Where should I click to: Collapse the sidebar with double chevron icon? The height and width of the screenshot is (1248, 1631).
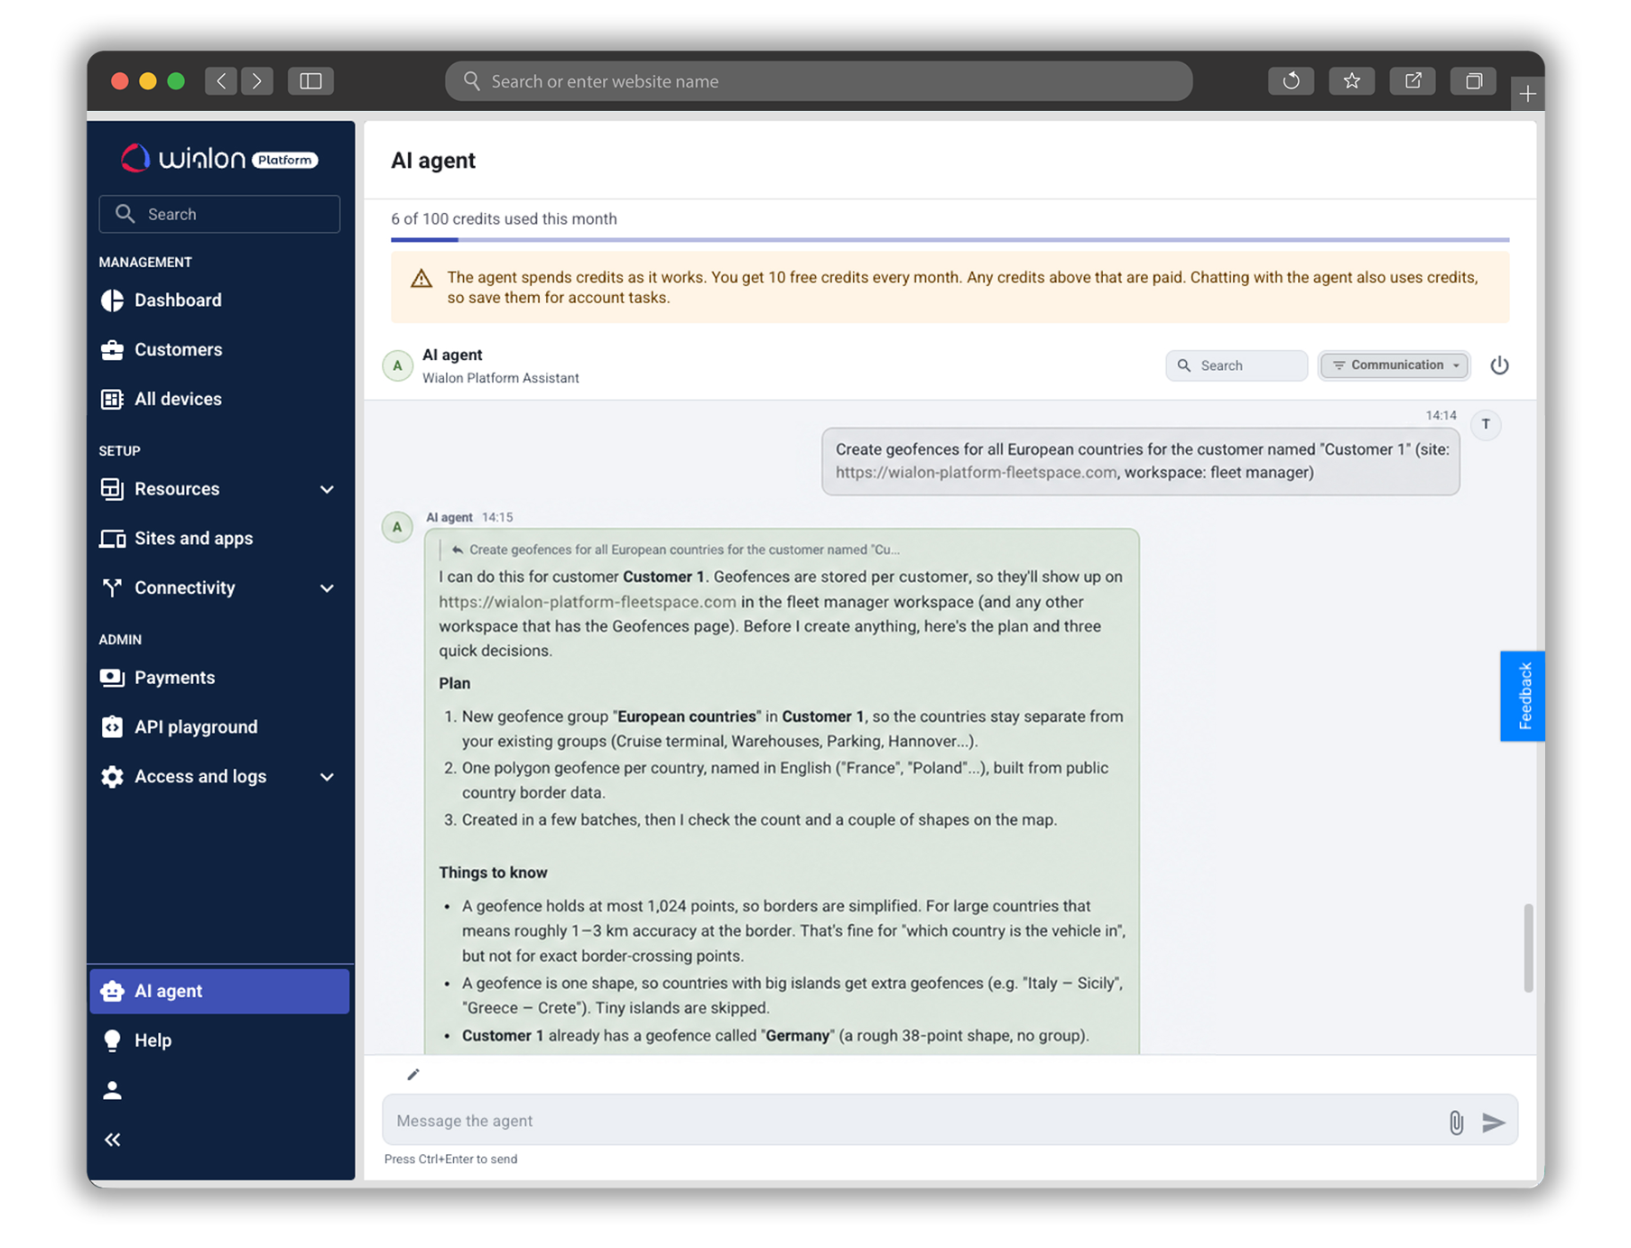tap(112, 1140)
